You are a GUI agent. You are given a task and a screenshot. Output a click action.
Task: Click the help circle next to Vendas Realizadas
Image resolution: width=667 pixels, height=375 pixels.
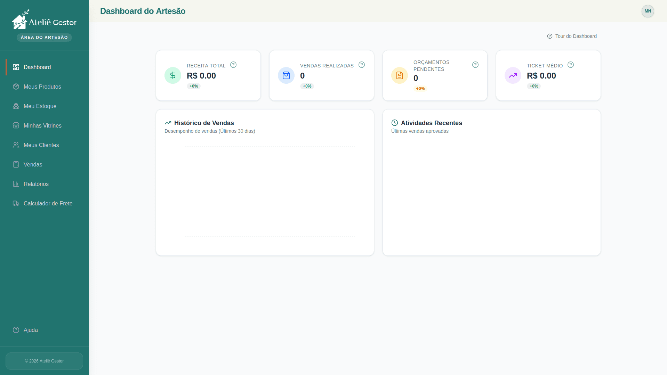(361, 65)
